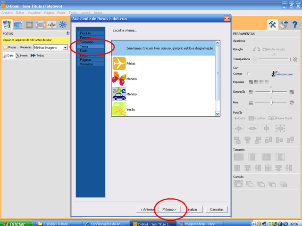This screenshot has width=302, height=226.
Task: Click the Verão flip-flops theme icon
Action: click(119, 109)
